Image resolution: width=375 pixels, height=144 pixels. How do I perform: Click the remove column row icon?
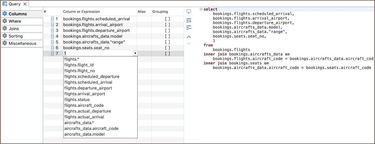pyautogui.click(x=189, y=28)
